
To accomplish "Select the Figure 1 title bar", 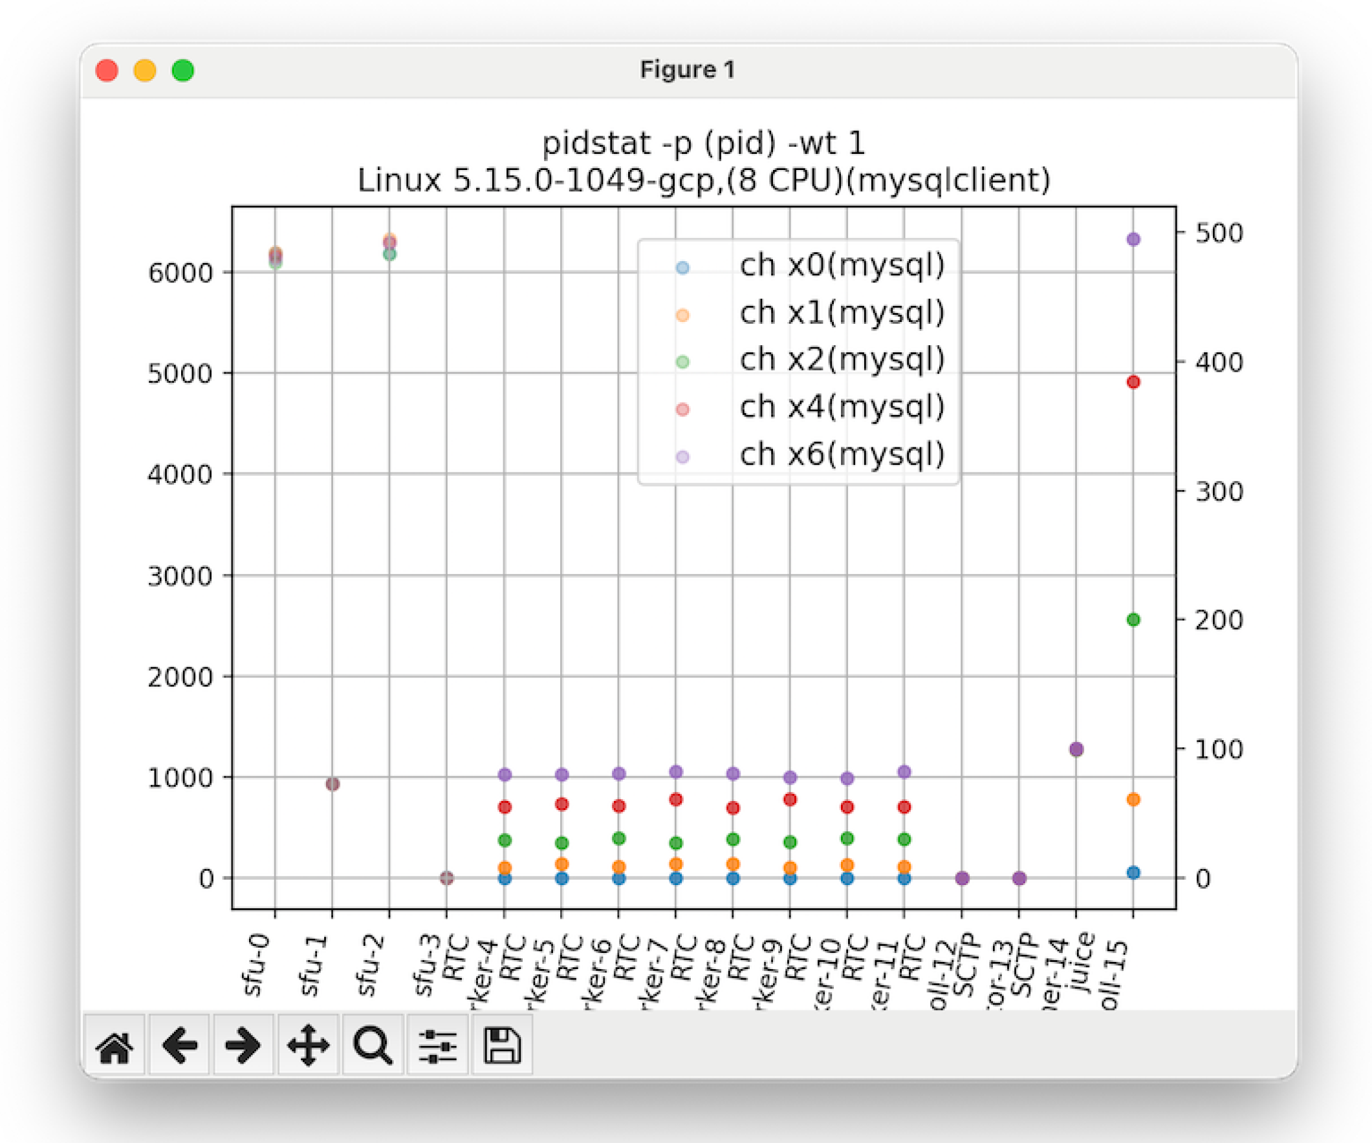I will coord(686,69).
